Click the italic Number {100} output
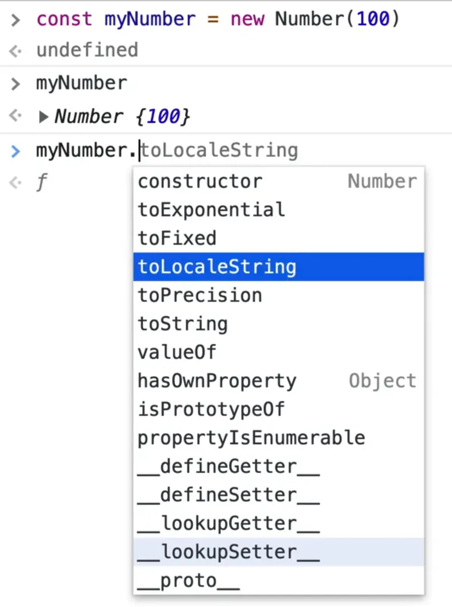Viewport: 452px width, 607px height. click(x=122, y=117)
